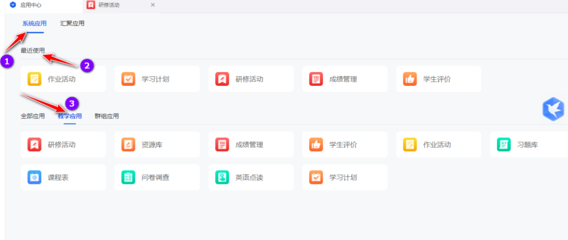
Task: Close the 研修活动 window tab
Action: point(153,5)
